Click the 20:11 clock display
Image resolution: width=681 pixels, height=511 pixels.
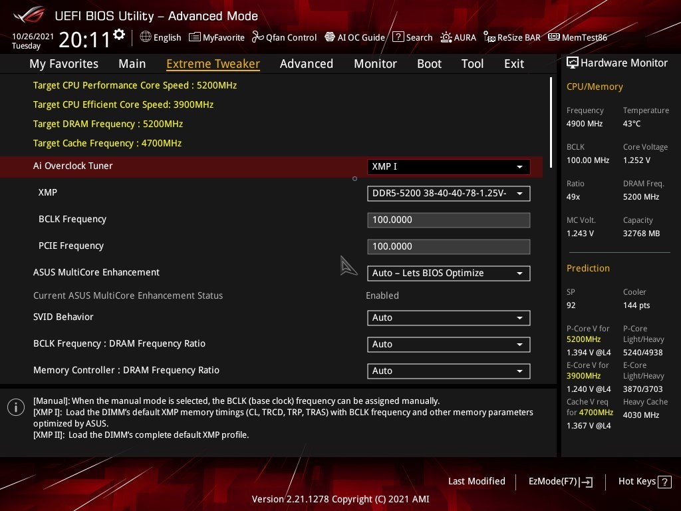click(x=84, y=40)
